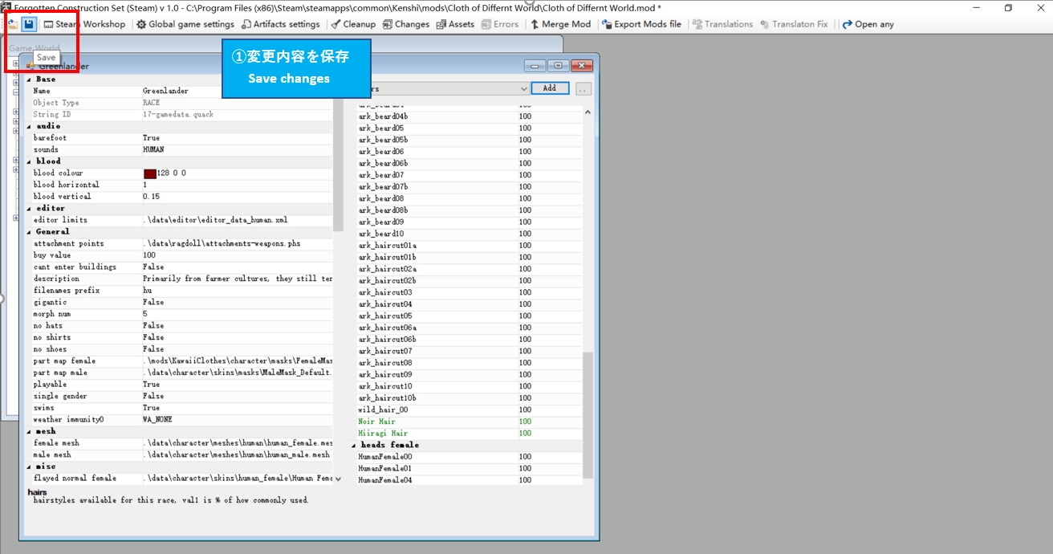Image resolution: width=1053 pixels, height=554 pixels.
Task: Select the weather immunity0 'WA_NONE' value
Action: (x=157, y=420)
